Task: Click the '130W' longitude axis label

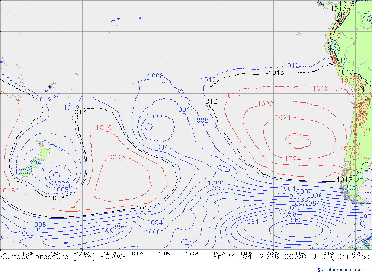Action: click(192, 254)
